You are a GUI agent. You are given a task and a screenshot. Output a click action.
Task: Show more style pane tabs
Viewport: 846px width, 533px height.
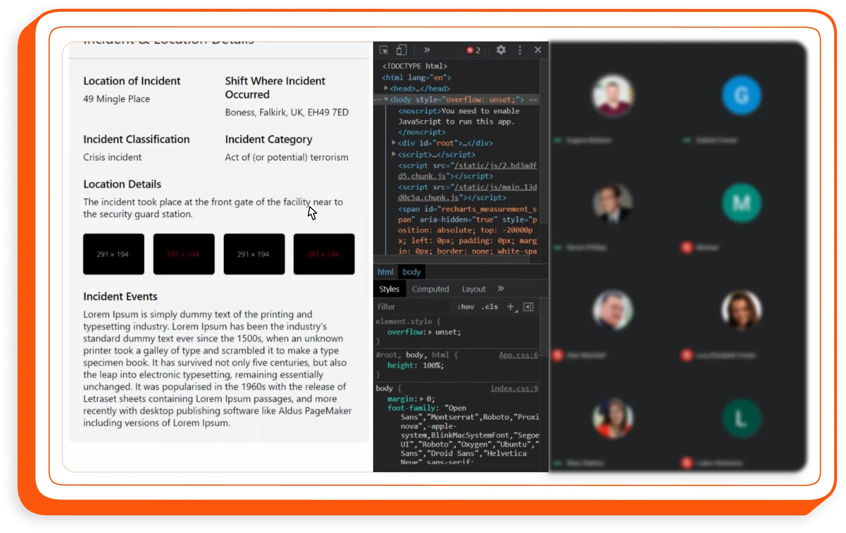[501, 288]
